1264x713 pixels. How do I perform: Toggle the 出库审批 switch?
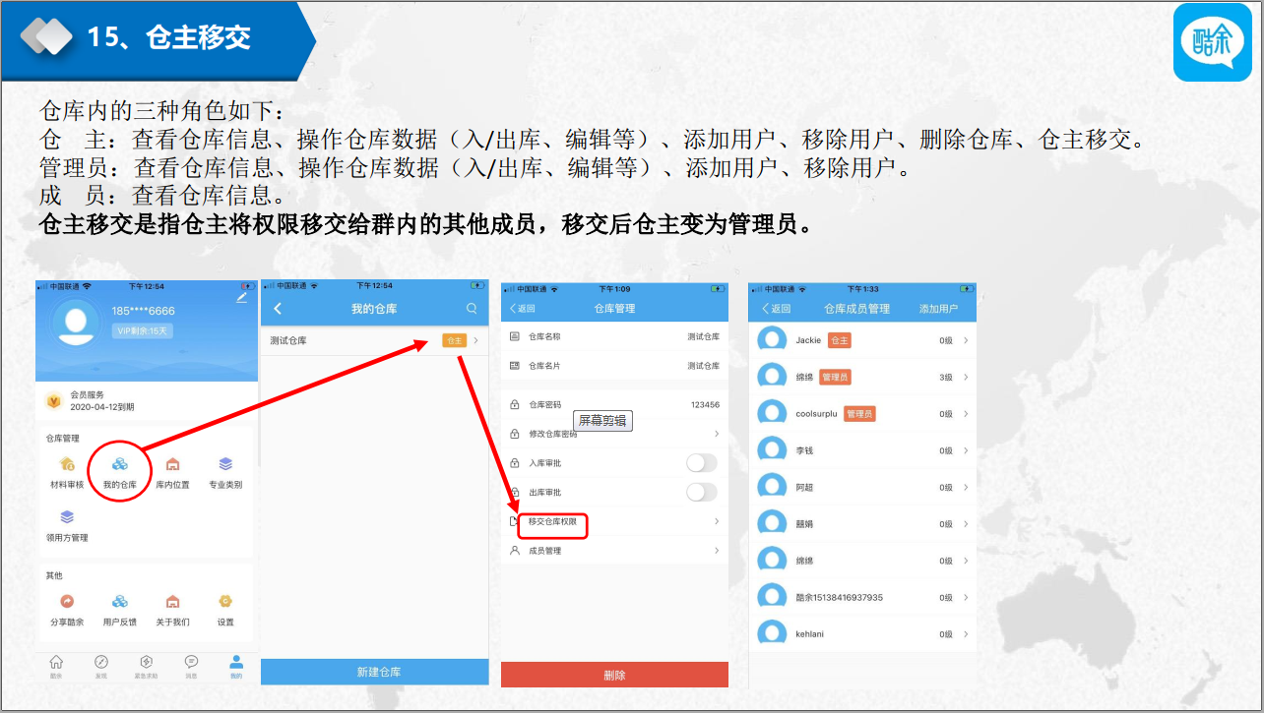pyautogui.click(x=702, y=492)
